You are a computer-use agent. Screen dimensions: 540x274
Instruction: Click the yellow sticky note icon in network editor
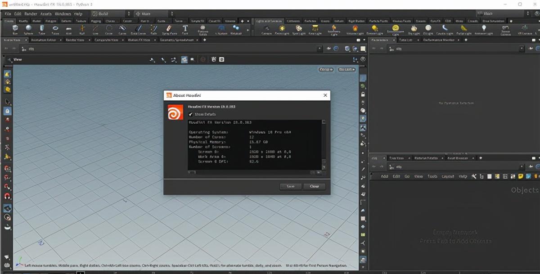[521, 176]
